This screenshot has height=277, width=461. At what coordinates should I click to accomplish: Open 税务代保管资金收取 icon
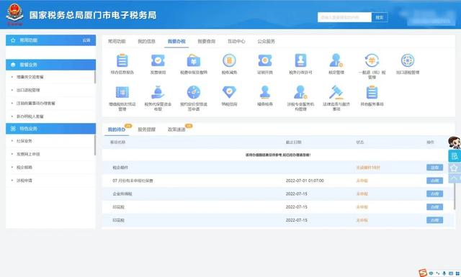pyautogui.click(x=158, y=92)
